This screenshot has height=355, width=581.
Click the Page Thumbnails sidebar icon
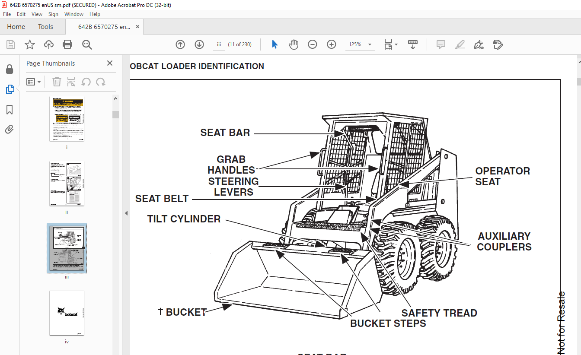click(10, 89)
